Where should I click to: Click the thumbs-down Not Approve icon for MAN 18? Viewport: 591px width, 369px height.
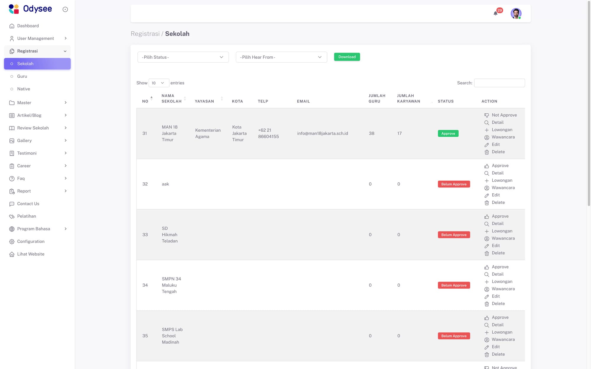point(487,115)
